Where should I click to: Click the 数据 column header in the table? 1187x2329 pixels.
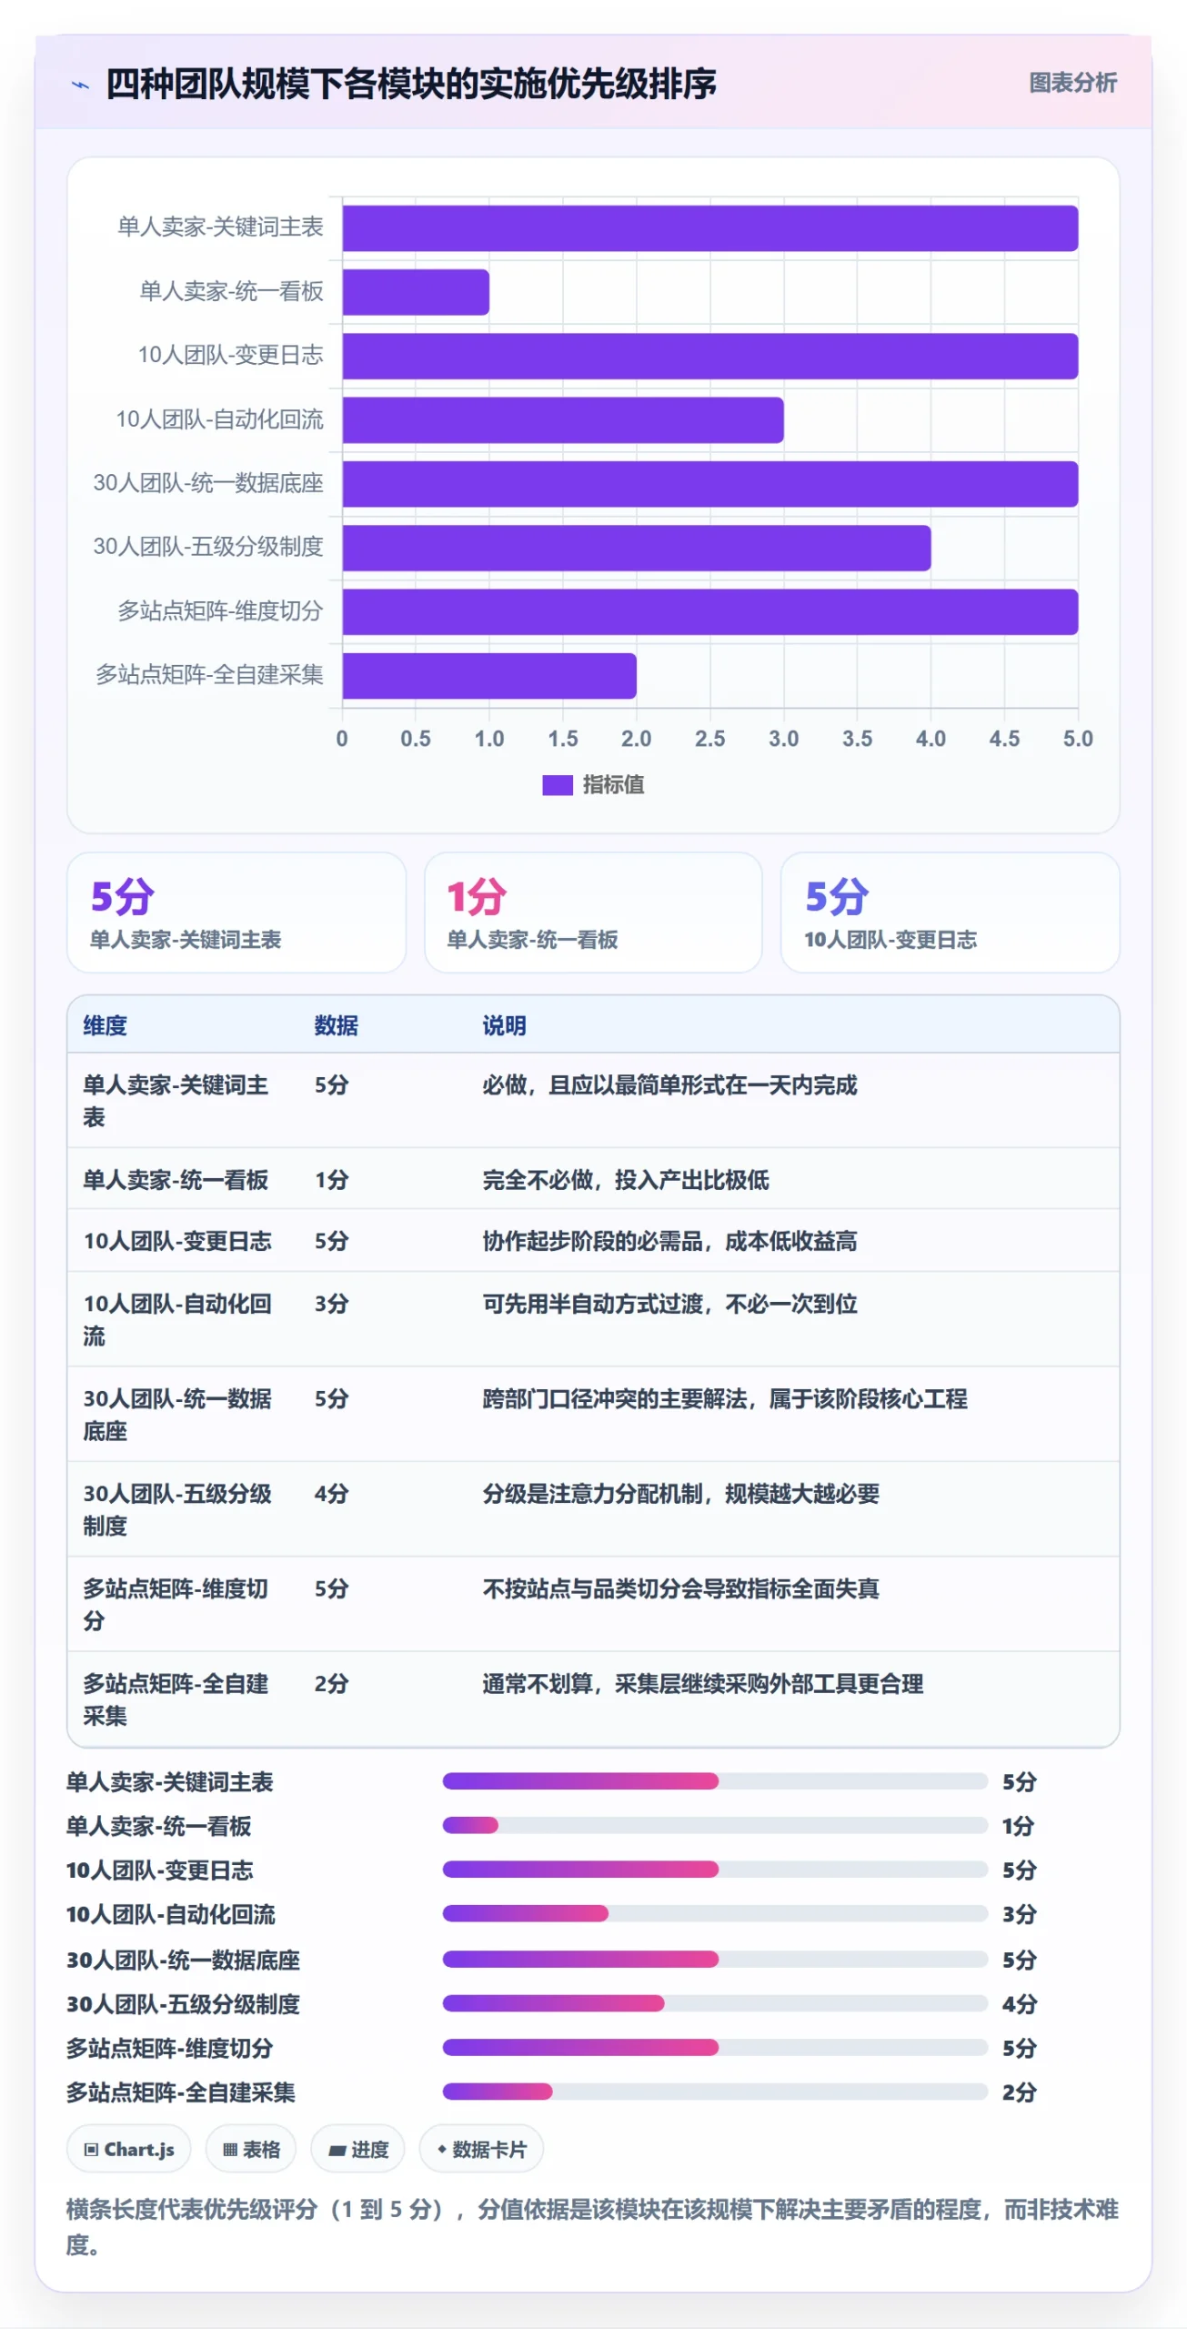pos(337,1026)
